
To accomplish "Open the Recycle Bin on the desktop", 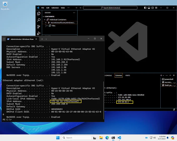I will (x=5, y=6).
